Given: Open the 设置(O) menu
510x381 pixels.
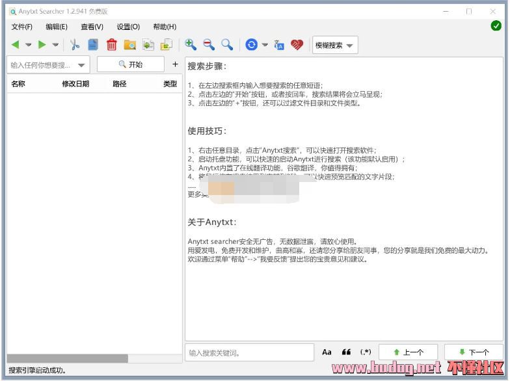Looking at the screenshot, I should coord(128,27).
